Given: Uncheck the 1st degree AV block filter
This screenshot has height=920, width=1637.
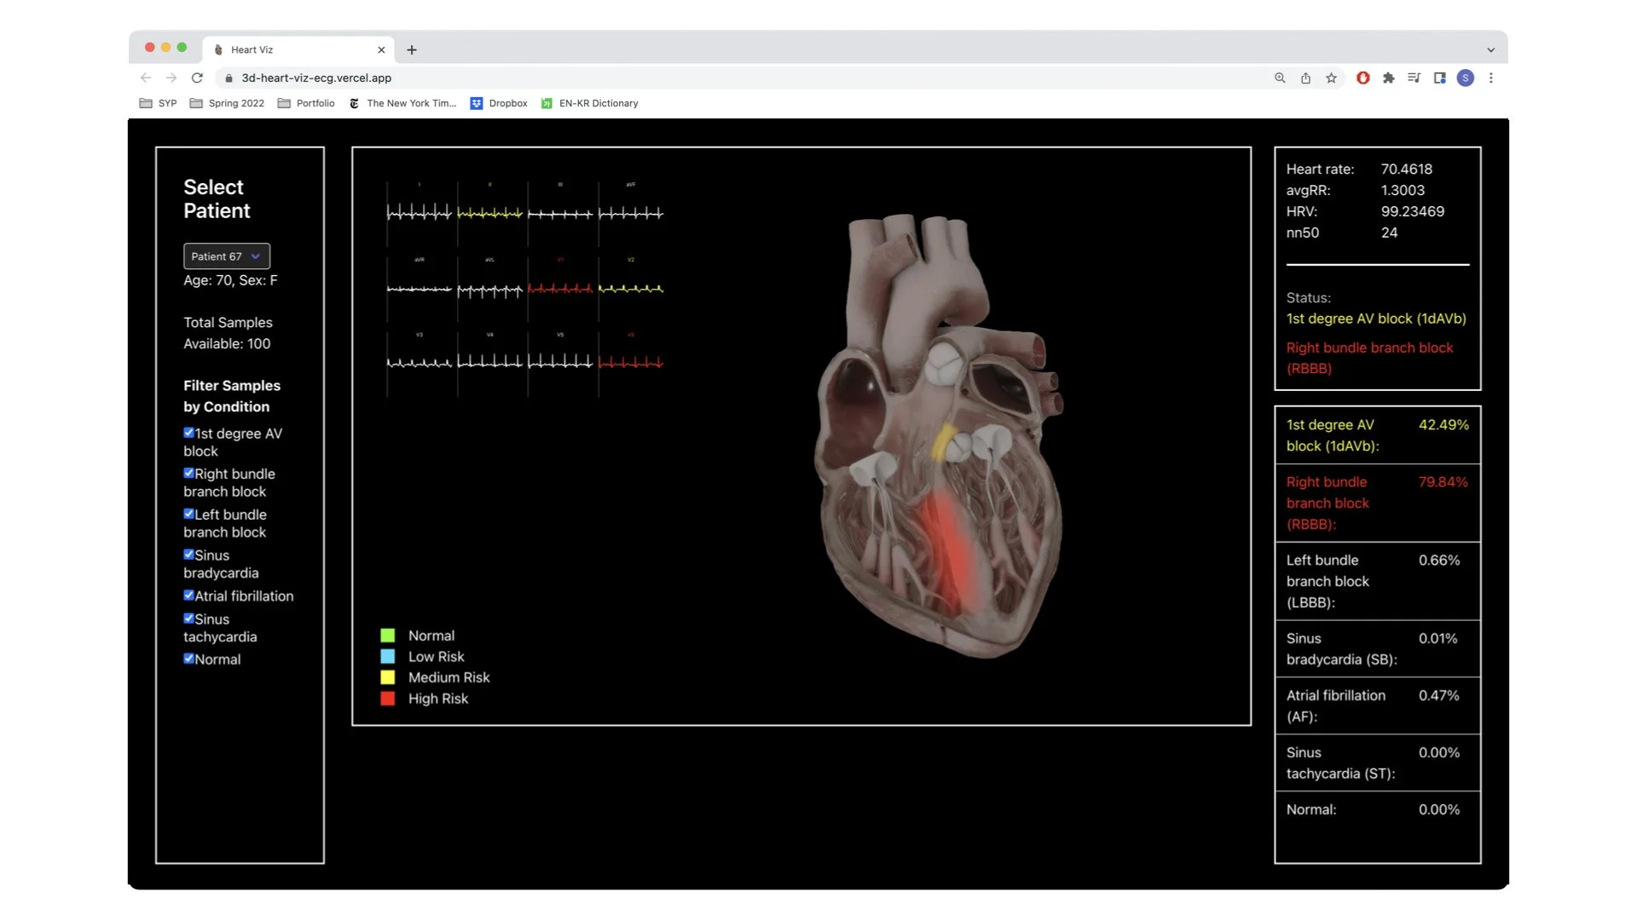Looking at the screenshot, I should pos(188,433).
